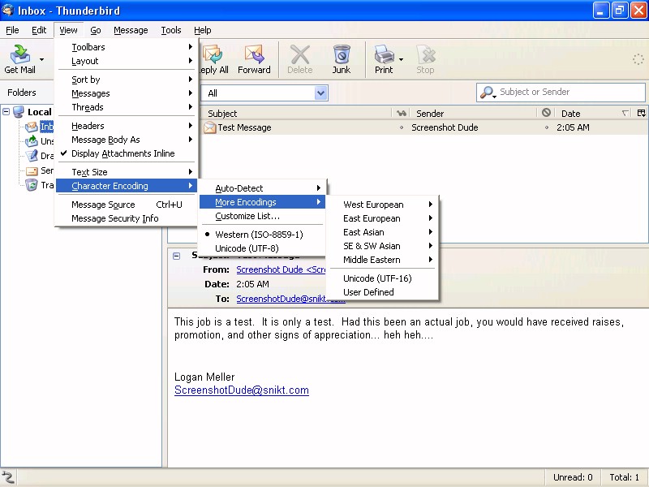The height and width of the screenshot is (487, 649).
Task: Click the Sent folder icon
Action: [32, 170]
